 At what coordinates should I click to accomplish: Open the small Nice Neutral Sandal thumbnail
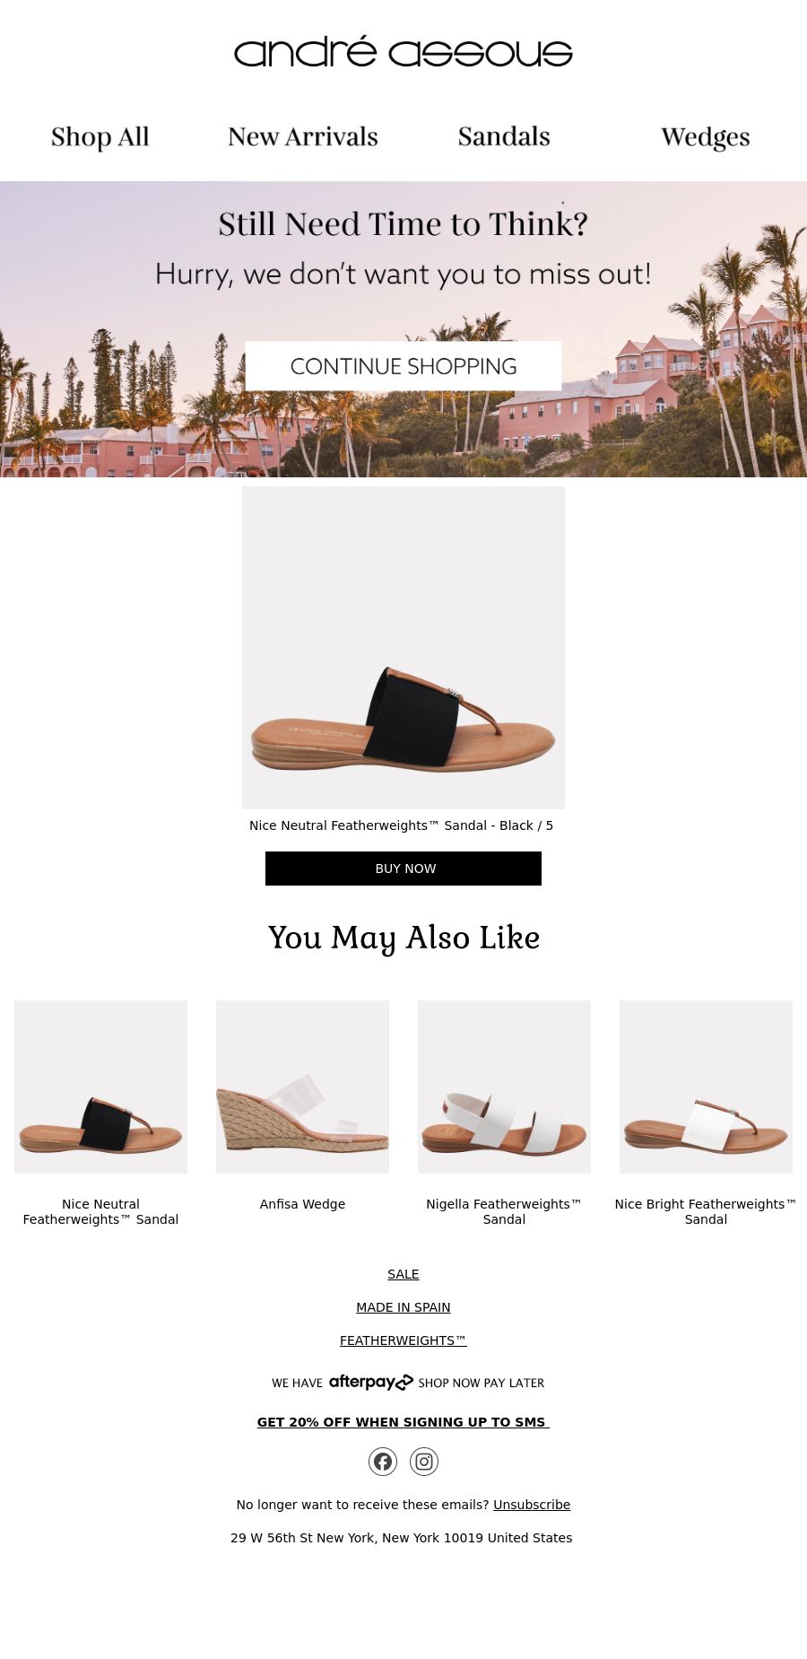(x=100, y=1087)
